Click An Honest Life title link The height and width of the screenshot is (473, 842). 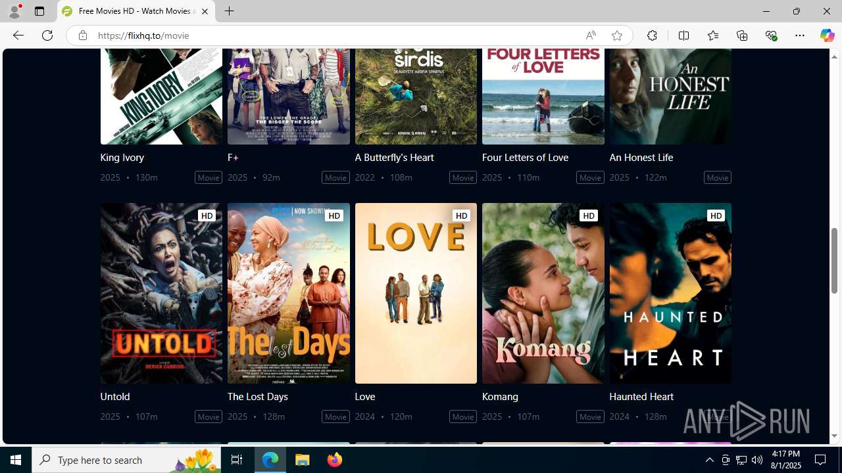coord(641,157)
